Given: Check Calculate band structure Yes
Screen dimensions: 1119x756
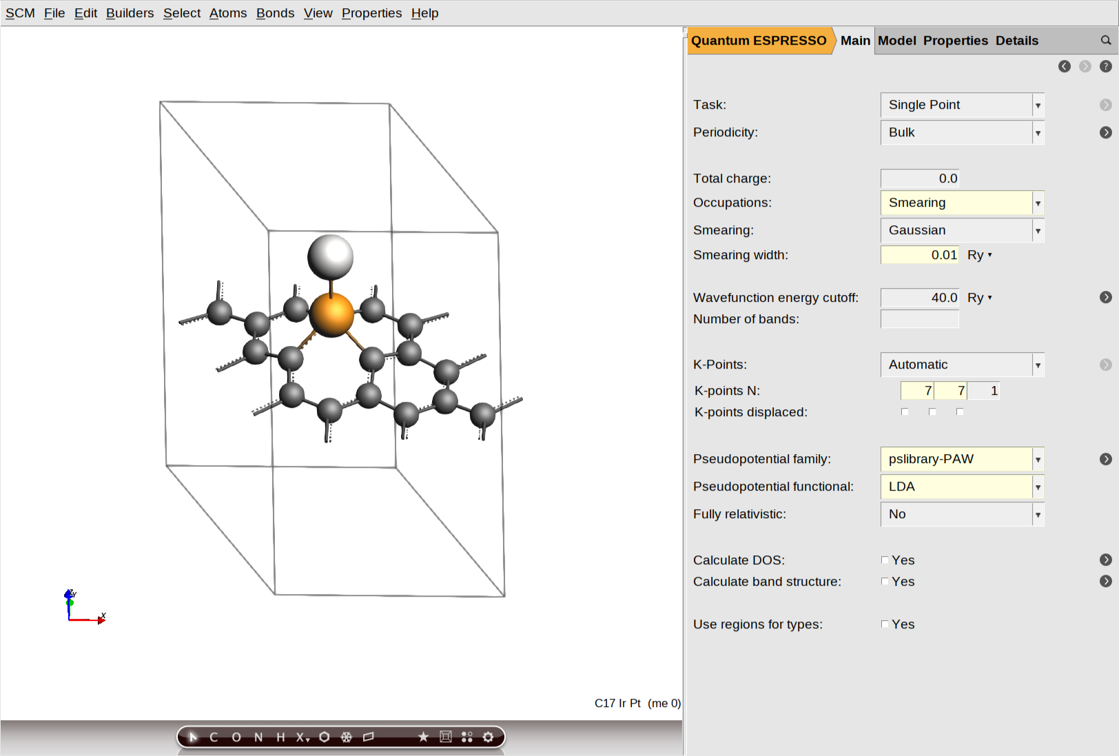Looking at the screenshot, I should 885,581.
